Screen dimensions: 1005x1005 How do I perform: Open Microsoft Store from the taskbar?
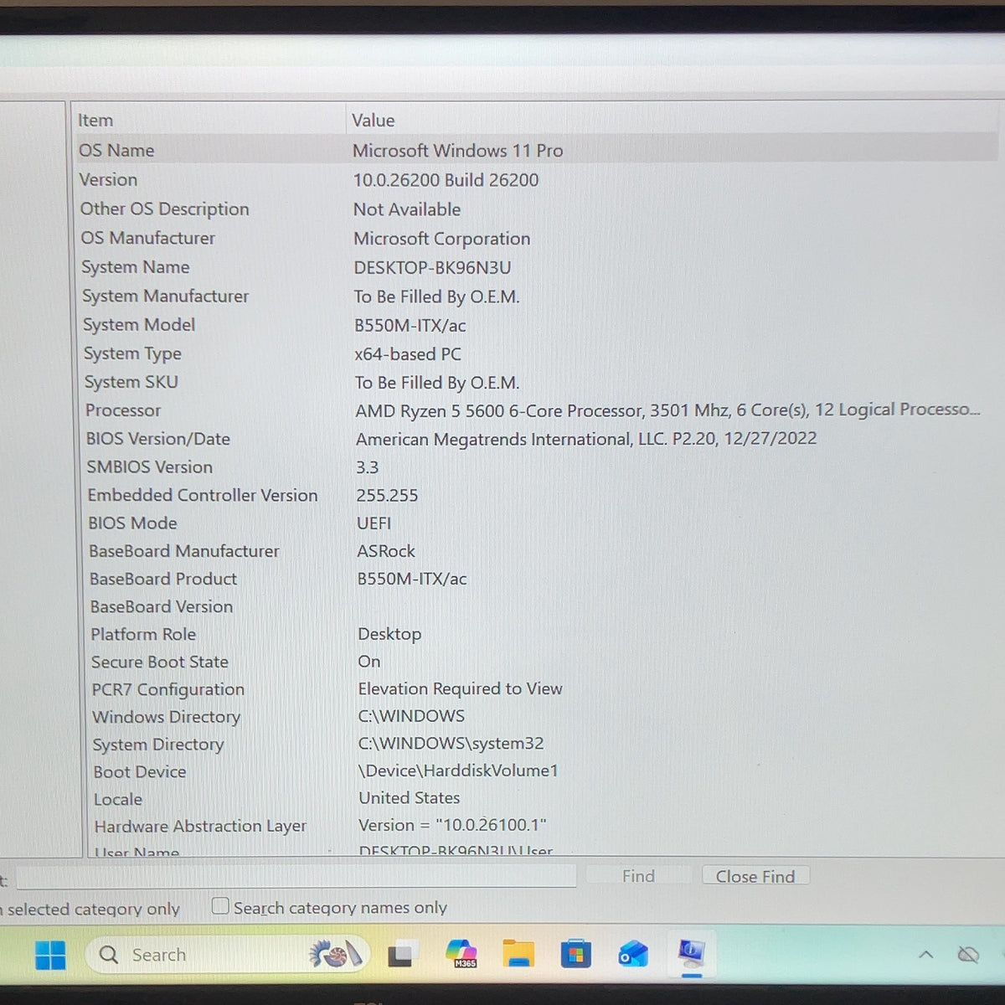575,954
